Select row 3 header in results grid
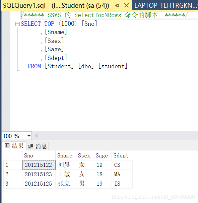 click(13, 184)
